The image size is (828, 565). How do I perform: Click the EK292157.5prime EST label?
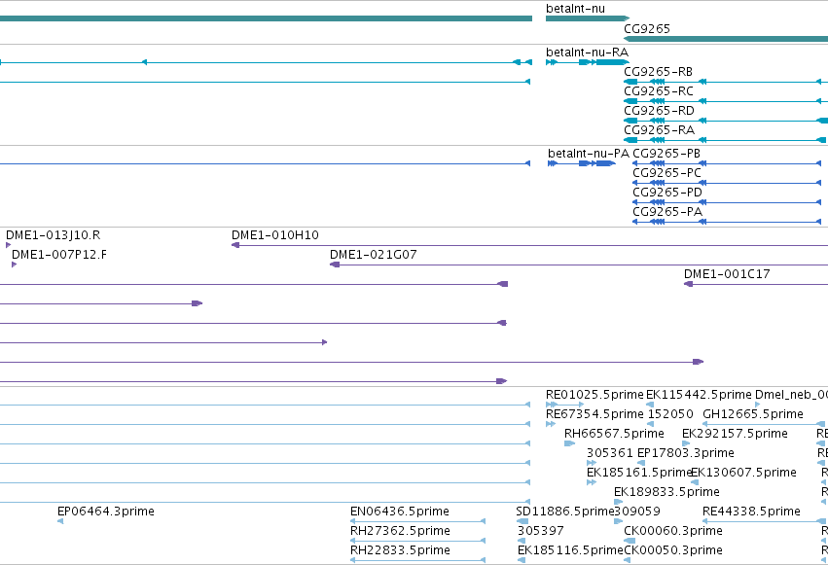(x=735, y=434)
